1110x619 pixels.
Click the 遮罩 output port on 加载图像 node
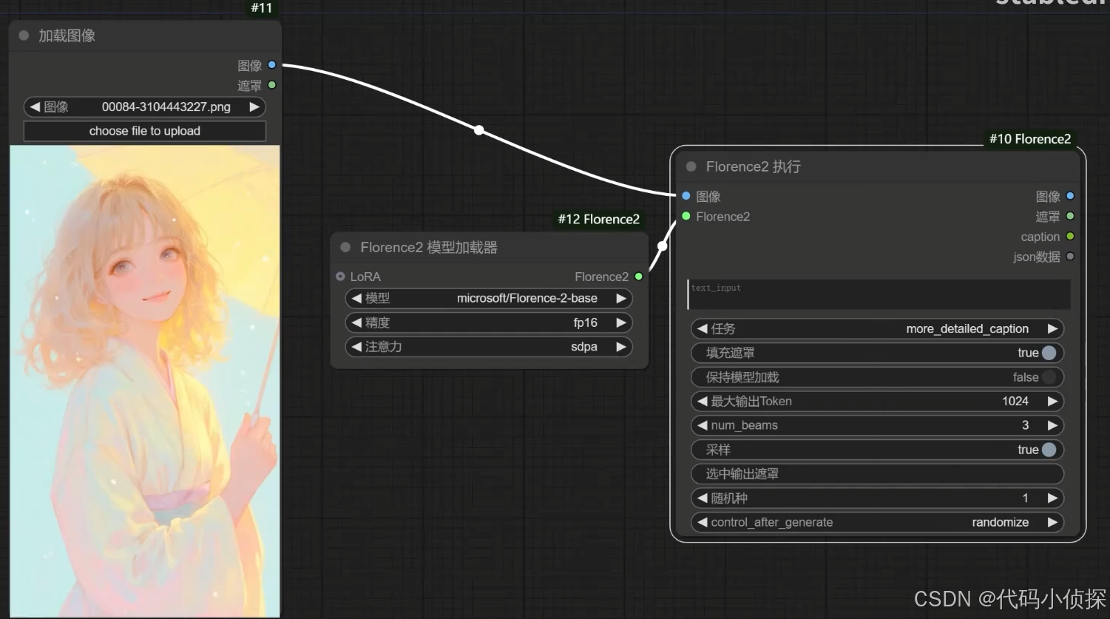pyautogui.click(x=272, y=85)
